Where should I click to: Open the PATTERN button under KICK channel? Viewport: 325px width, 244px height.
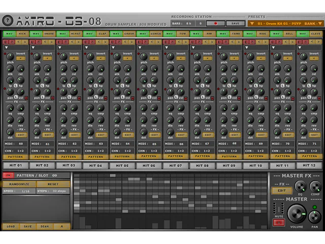click(16, 157)
